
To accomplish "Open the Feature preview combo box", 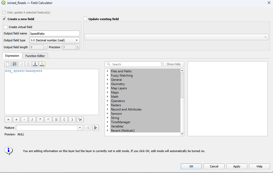I will pos(49,128).
